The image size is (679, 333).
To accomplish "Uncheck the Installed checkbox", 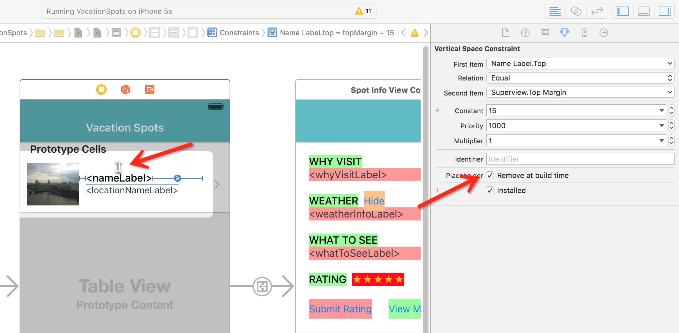I will [x=490, y=190].
